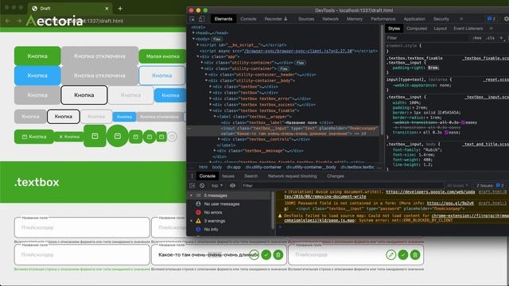Open the 'top' JavaScript context dropdown

coord(217,186)
